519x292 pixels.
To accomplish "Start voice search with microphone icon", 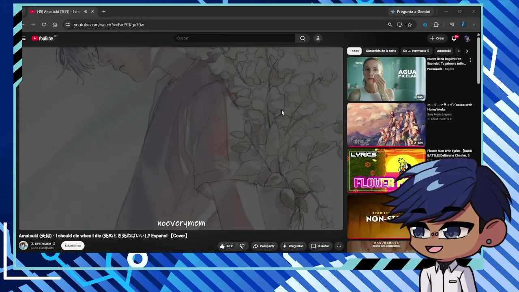I will pyautogui.click(x=318, y=38).
